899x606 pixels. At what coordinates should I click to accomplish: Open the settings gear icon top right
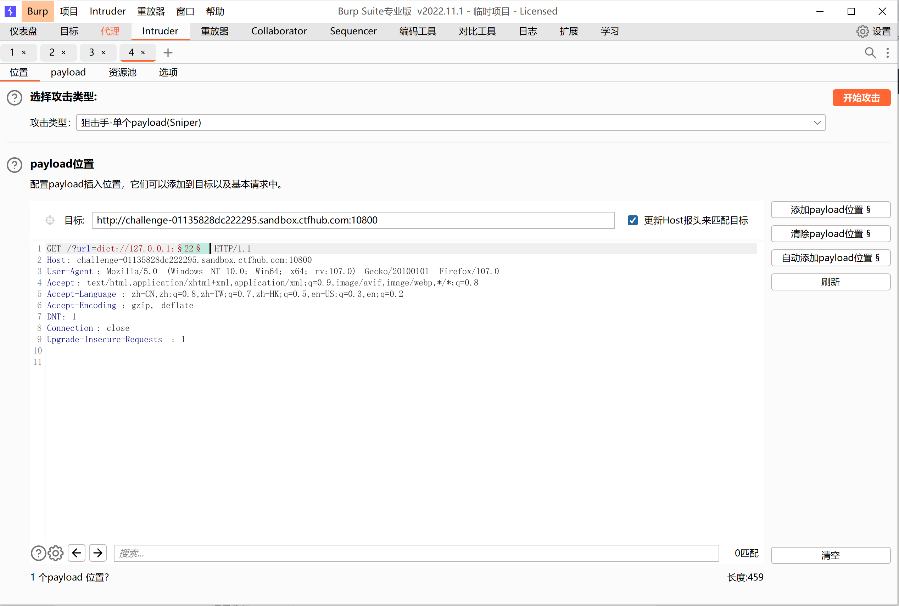tap(862, 31)
